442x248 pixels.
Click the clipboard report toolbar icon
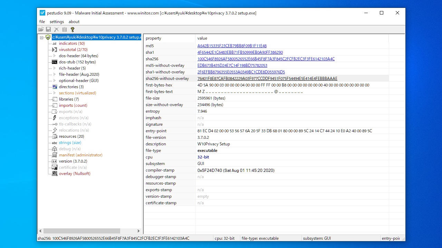pos(64,30)
